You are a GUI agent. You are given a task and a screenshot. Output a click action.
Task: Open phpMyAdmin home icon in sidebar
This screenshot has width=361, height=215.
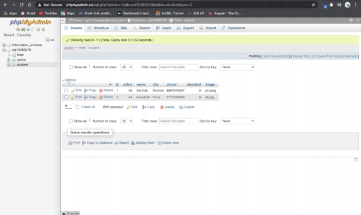[18, 29]
